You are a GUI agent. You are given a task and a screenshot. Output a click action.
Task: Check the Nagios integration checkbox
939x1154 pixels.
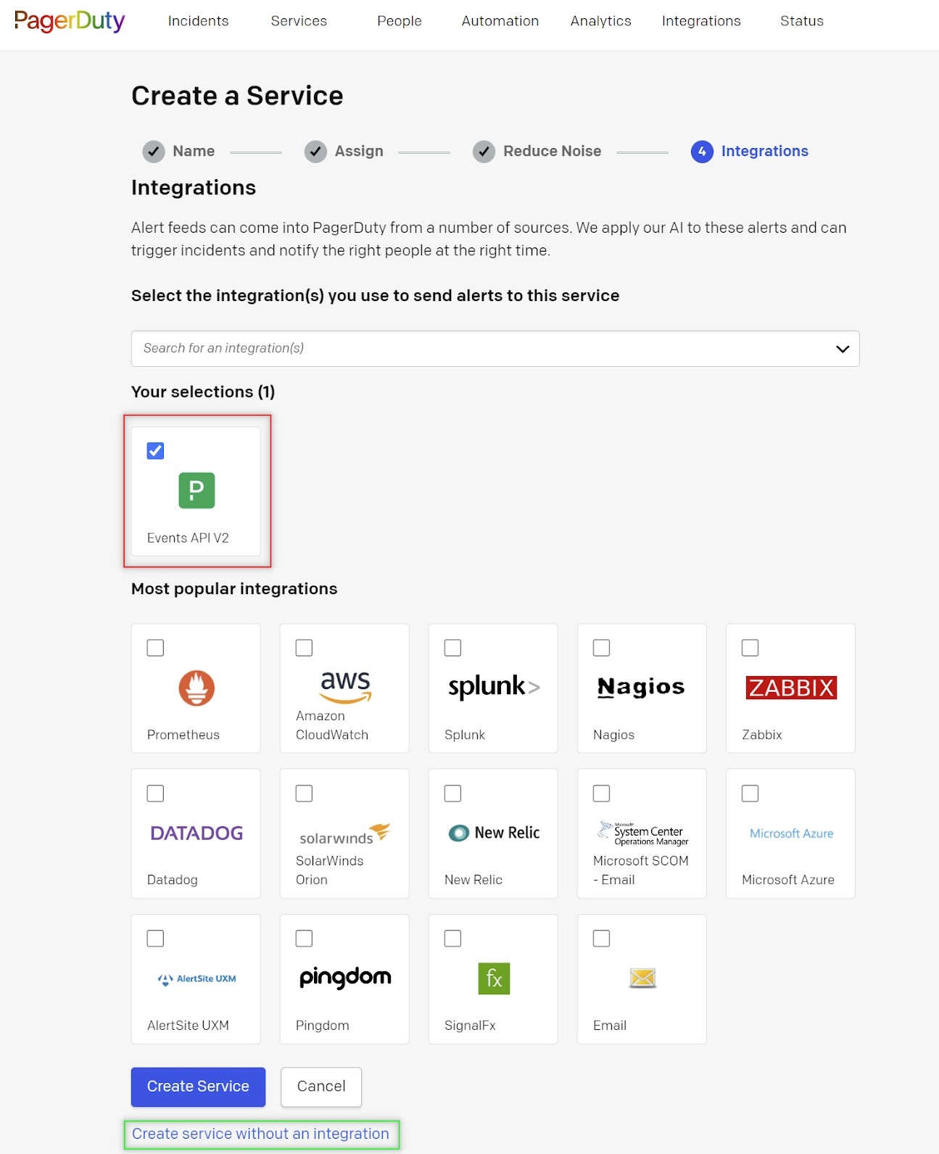tap(601, 647)
